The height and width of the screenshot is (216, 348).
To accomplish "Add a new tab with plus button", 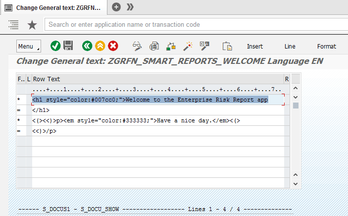I will point(116,7).
